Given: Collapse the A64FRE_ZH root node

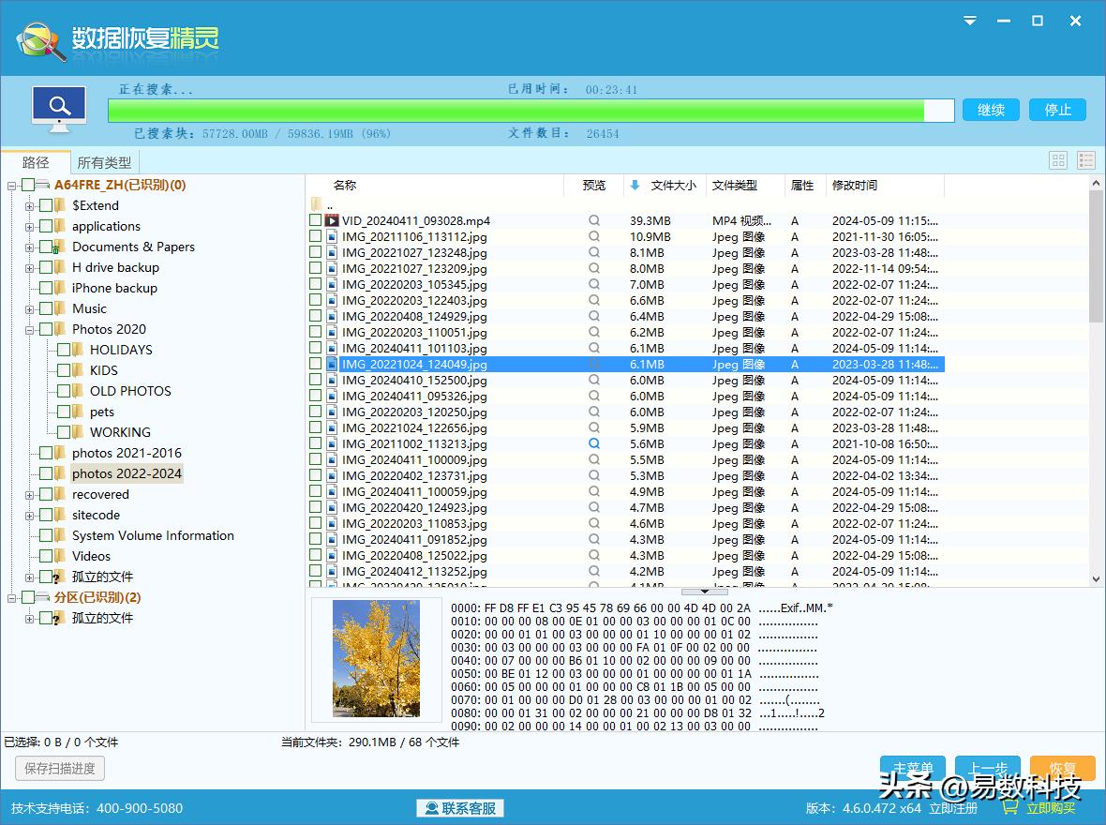Looking at the screenshot, I should click(12, 186).
